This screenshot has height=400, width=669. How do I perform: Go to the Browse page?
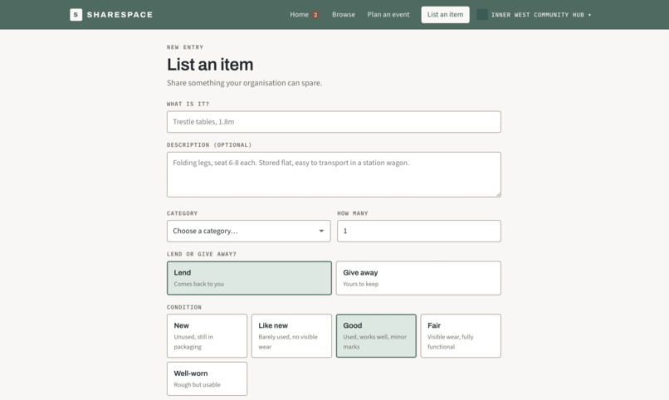pyautogui.click(x=344, y=14)
